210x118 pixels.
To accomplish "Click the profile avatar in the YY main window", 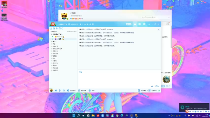I will point(64,16).
